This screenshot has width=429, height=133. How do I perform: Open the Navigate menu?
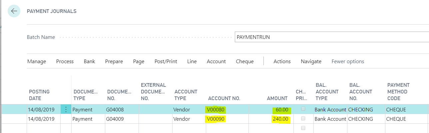coord(311,62)
